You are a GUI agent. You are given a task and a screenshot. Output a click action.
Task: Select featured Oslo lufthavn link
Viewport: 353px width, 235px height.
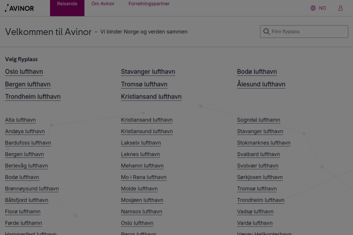point(24,72)
